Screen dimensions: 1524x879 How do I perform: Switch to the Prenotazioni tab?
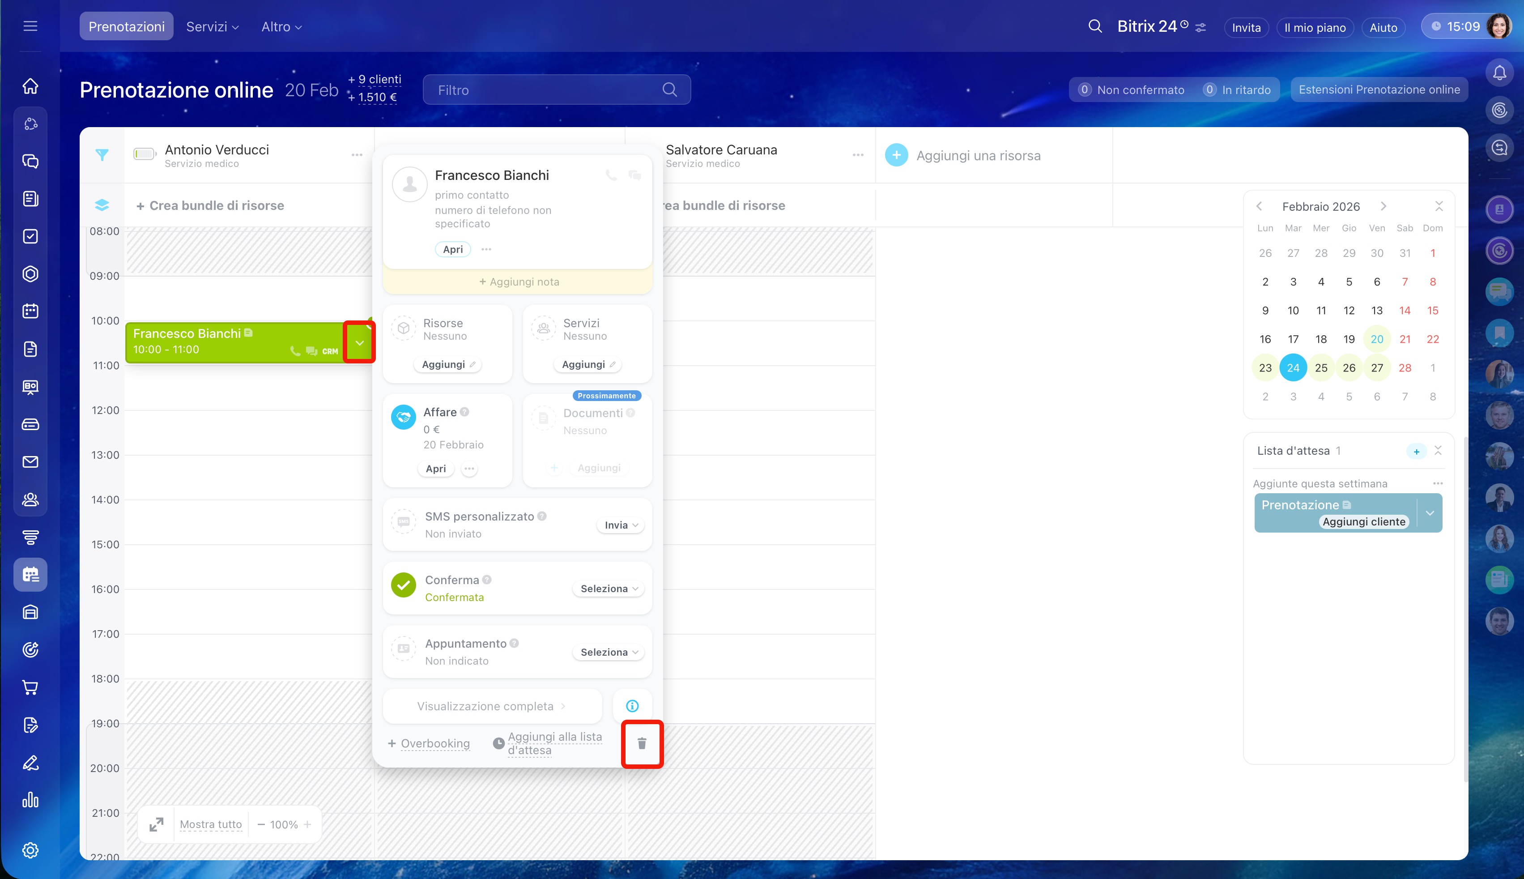tap(126, 26)
